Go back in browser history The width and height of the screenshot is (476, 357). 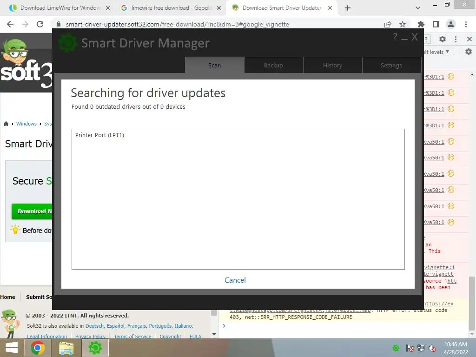10,24
